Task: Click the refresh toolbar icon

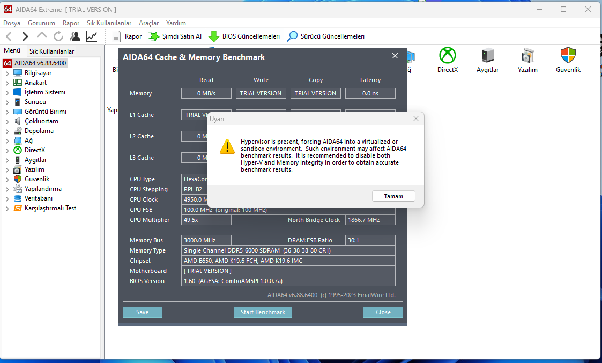Action: (58, 36)
